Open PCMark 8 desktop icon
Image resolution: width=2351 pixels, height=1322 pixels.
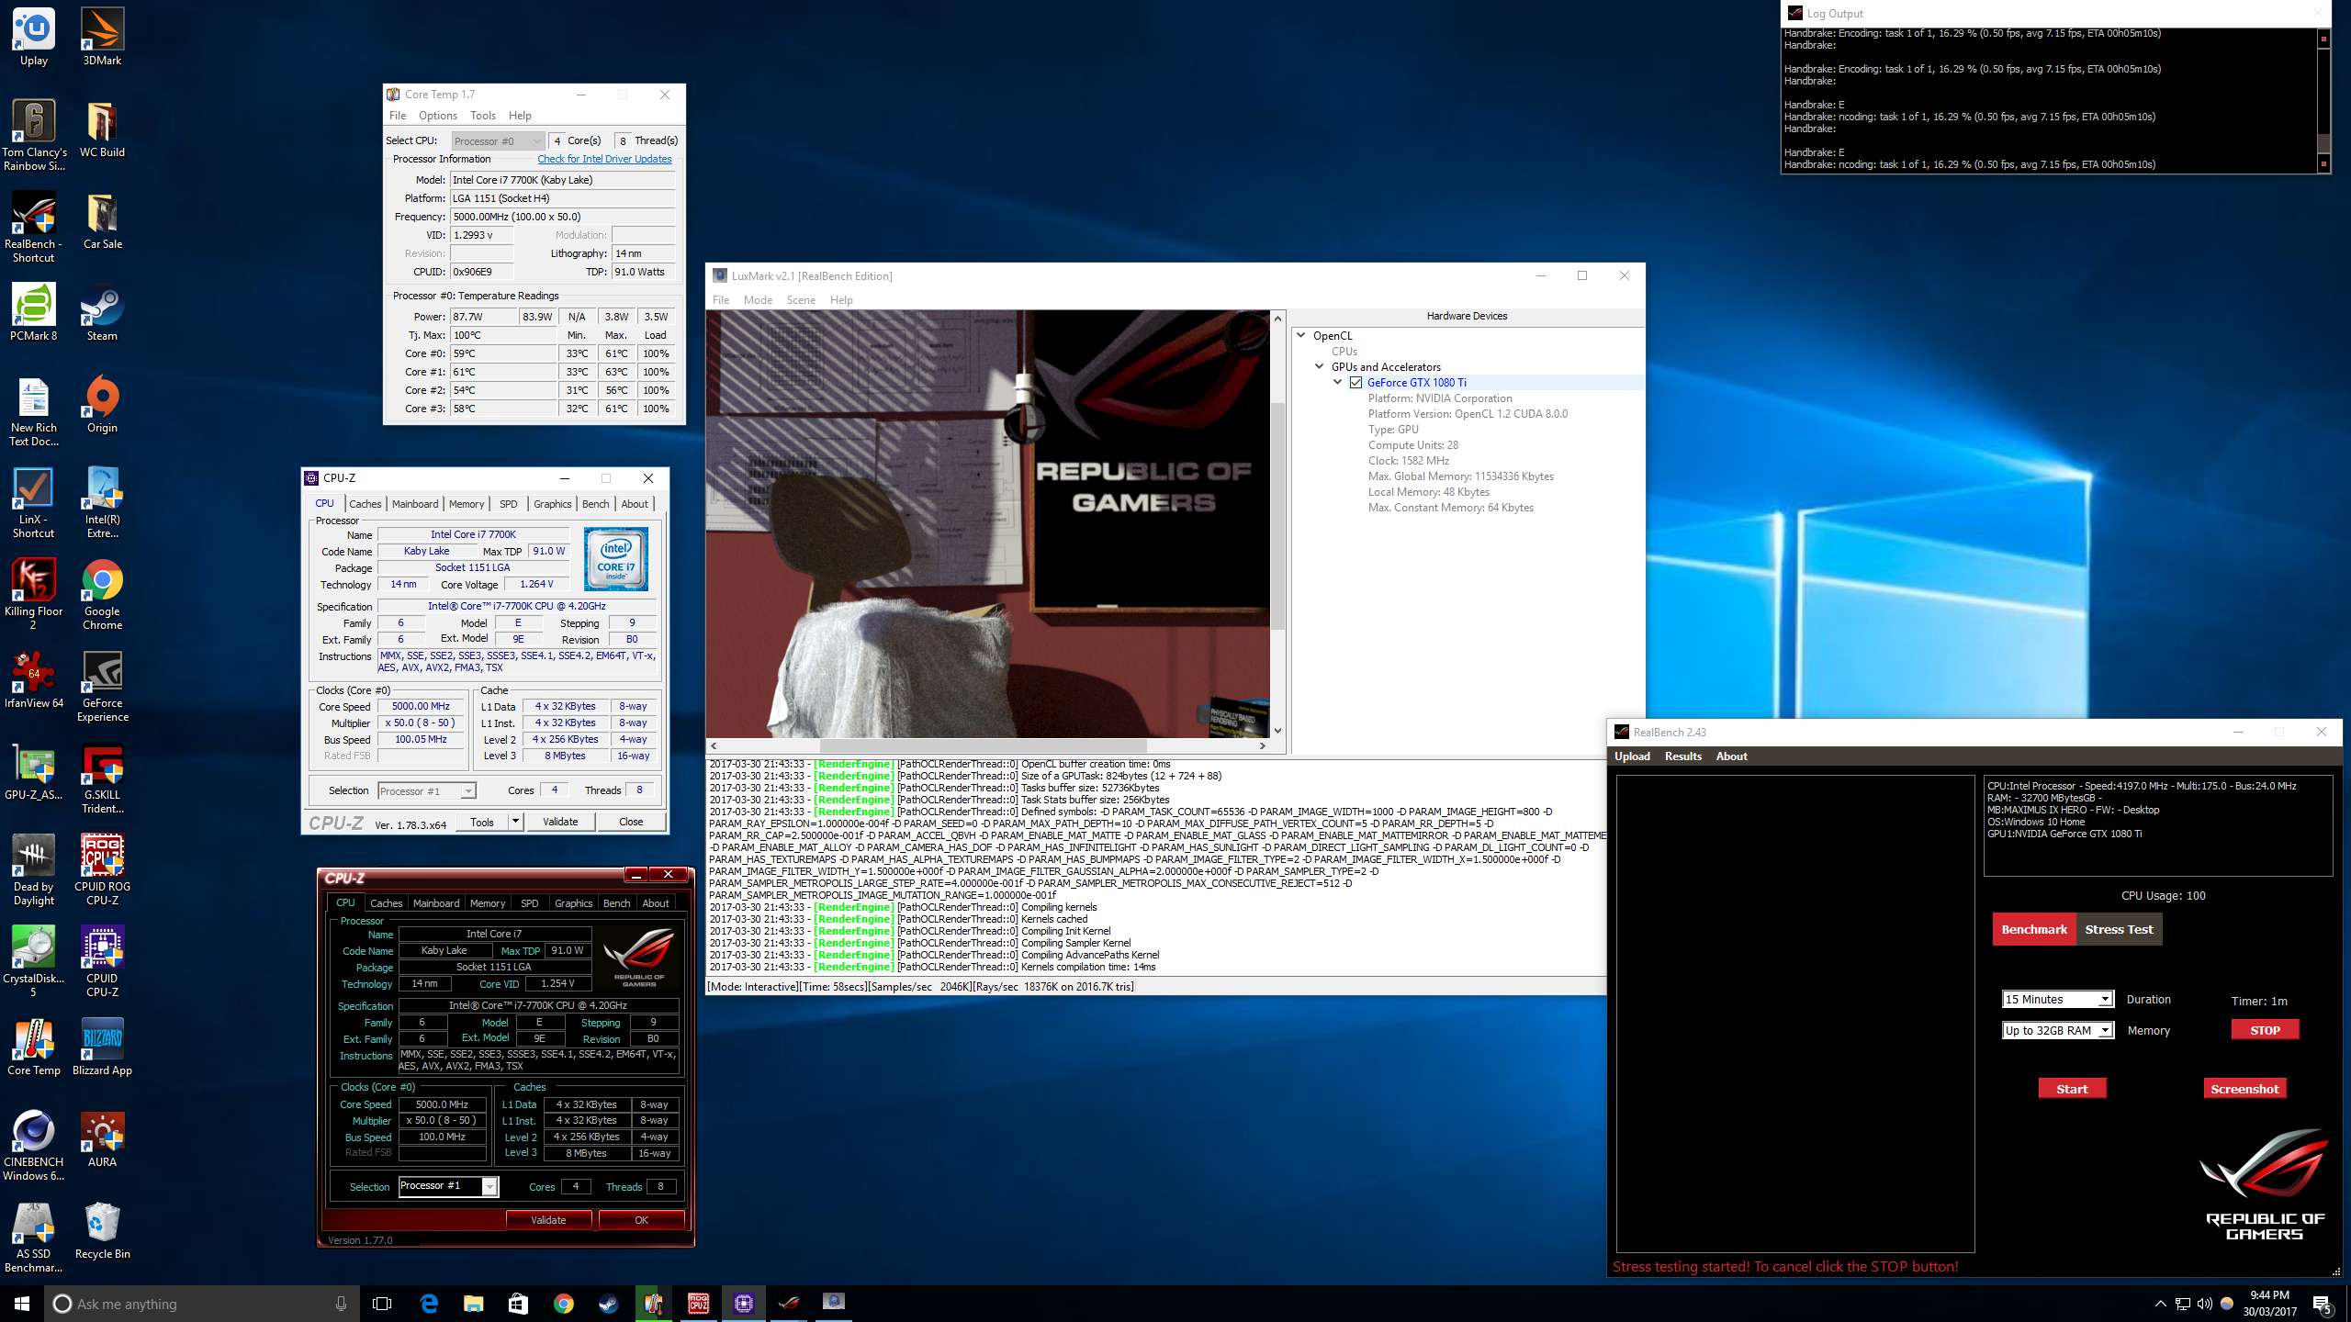(34, 312)
